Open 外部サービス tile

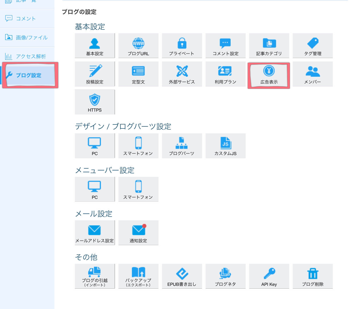[x=182, y=74]
